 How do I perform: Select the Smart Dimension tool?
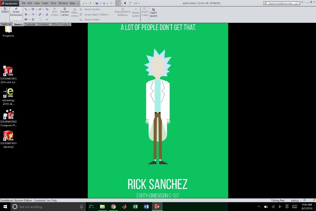pyautogui.click(x=16, y=12)
